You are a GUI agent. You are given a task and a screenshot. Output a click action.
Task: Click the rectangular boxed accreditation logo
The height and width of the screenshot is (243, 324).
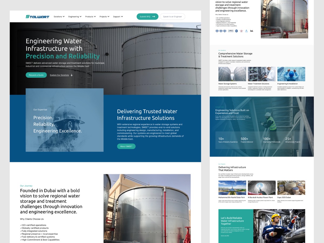(231, 31)
